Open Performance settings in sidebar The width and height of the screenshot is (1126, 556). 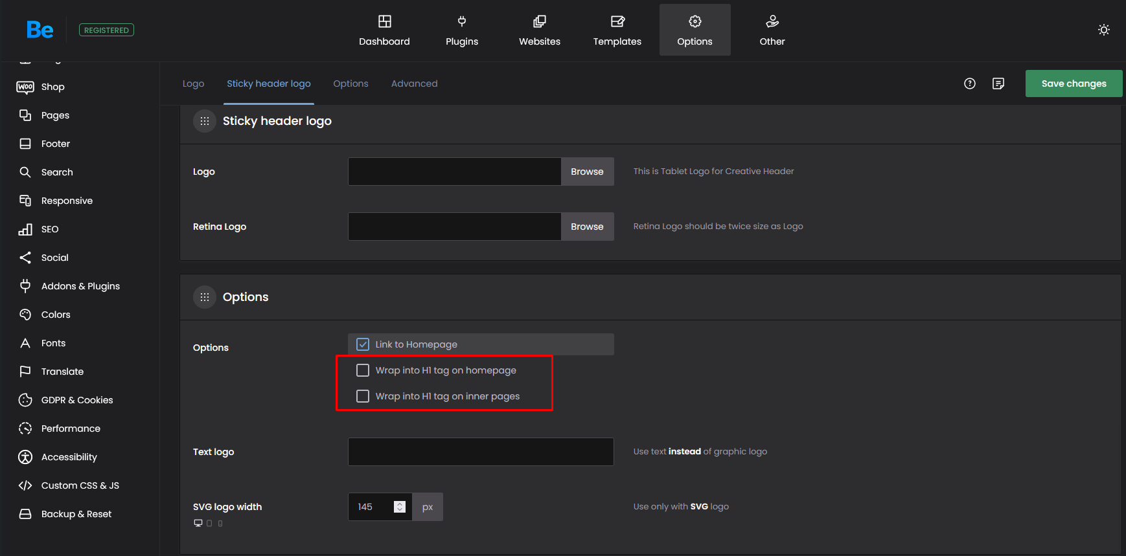coord(71,428)
